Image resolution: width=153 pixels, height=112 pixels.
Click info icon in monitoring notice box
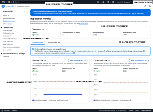point(33,49)
